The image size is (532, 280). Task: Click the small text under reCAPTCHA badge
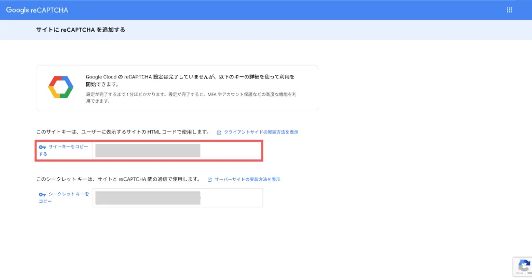pyautogui.click(x=523, y=273)
